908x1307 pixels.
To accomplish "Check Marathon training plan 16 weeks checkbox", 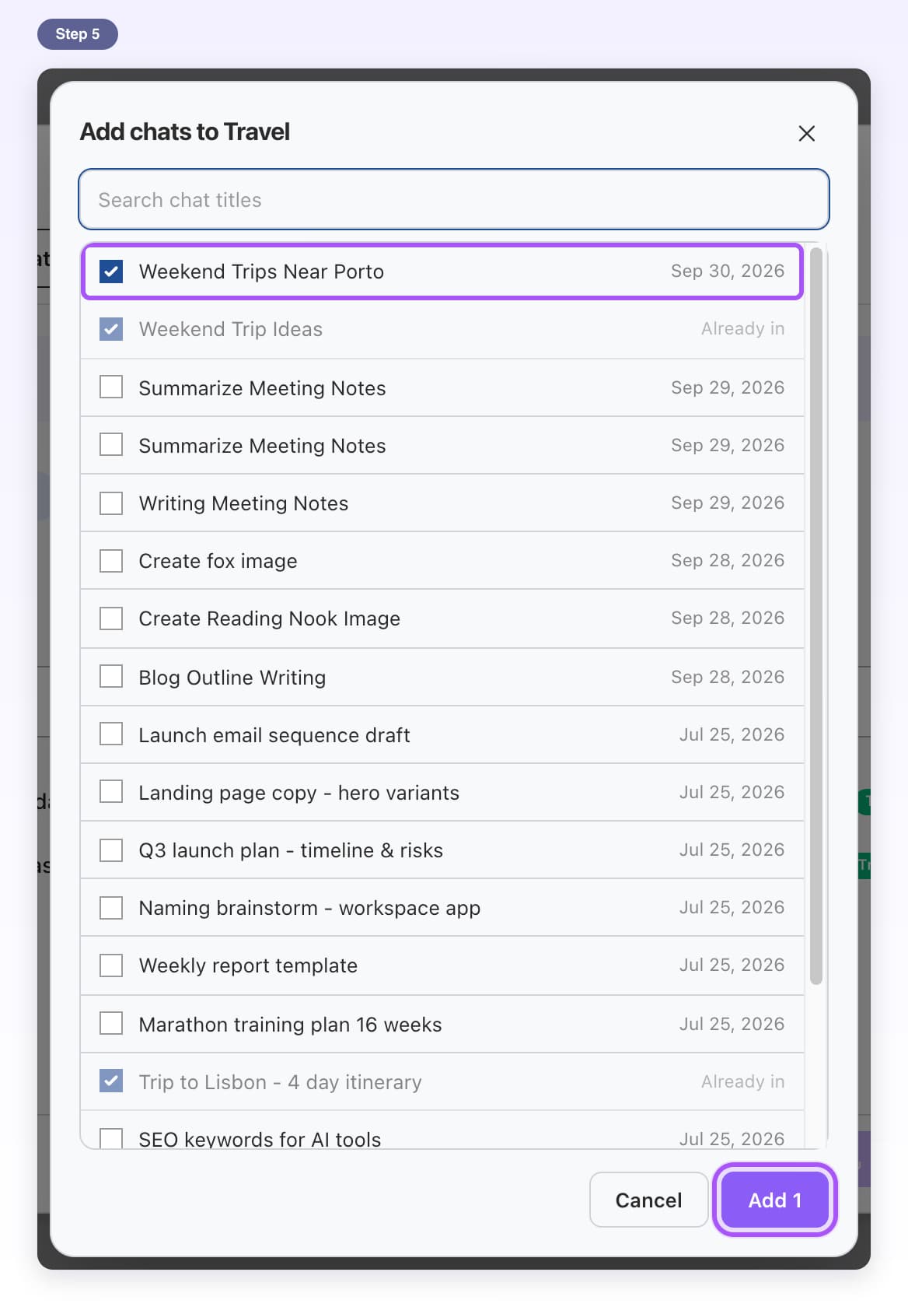I will [x=111, y=1023].
